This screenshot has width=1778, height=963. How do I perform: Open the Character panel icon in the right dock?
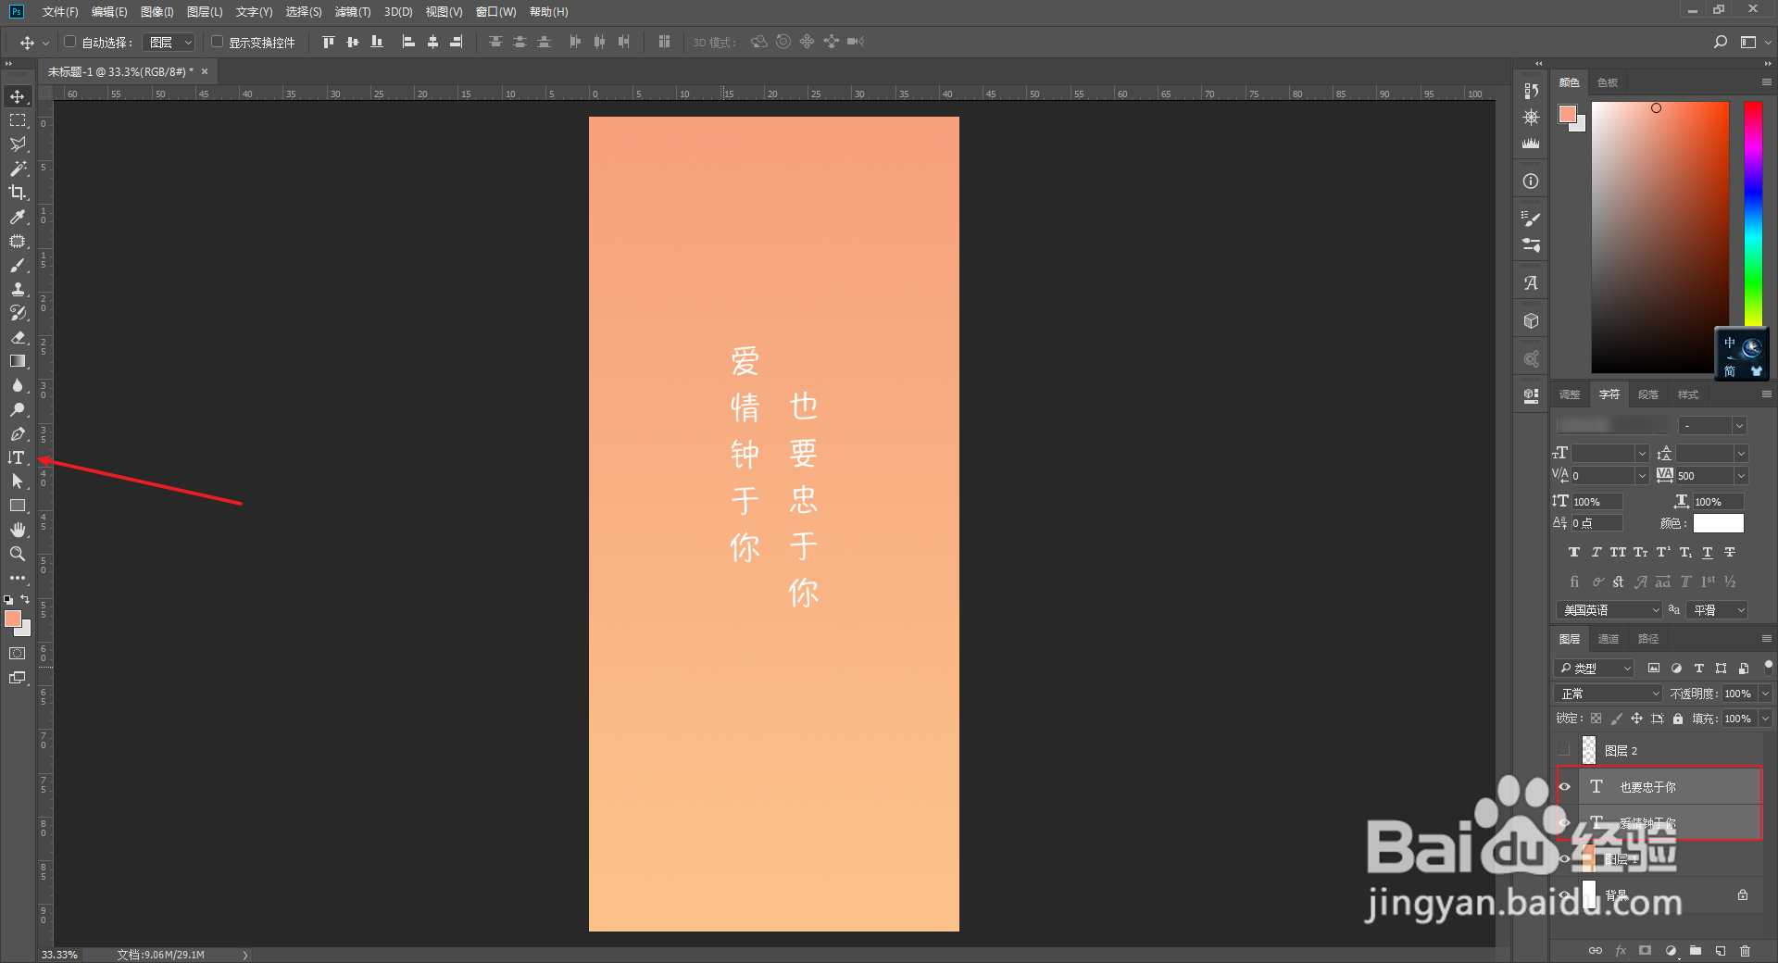pos(1530,282)
